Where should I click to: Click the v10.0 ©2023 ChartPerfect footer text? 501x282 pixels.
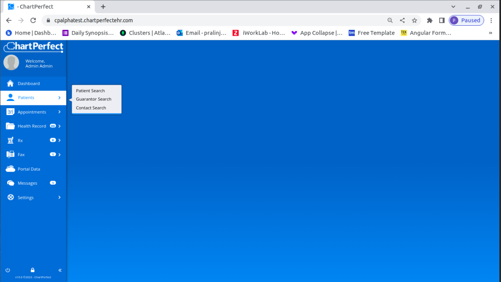tap(33, 277)
